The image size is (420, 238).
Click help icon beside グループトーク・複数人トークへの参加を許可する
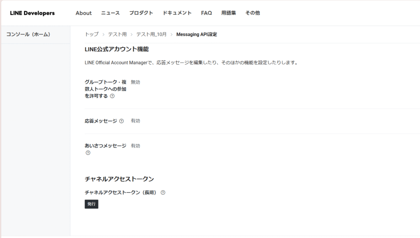coord(112,96)
